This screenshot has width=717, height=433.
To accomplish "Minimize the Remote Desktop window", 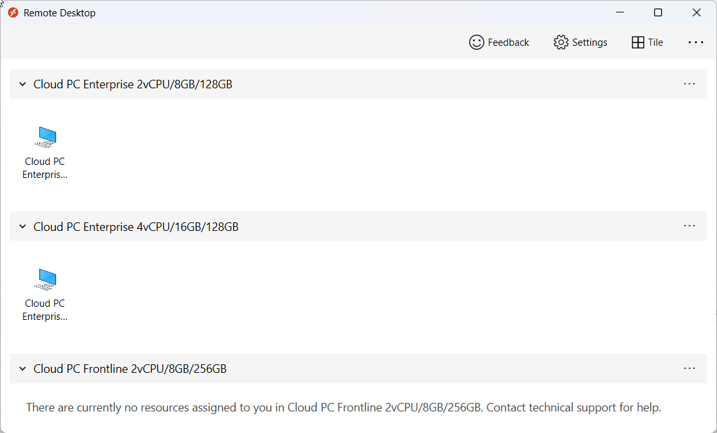I will point(620,13).
